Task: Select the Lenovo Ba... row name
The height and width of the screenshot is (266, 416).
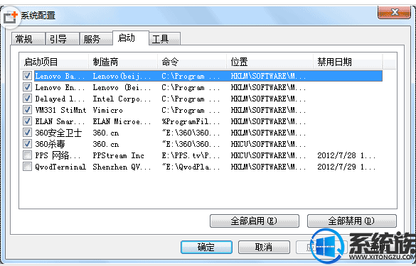Action: 60,76
